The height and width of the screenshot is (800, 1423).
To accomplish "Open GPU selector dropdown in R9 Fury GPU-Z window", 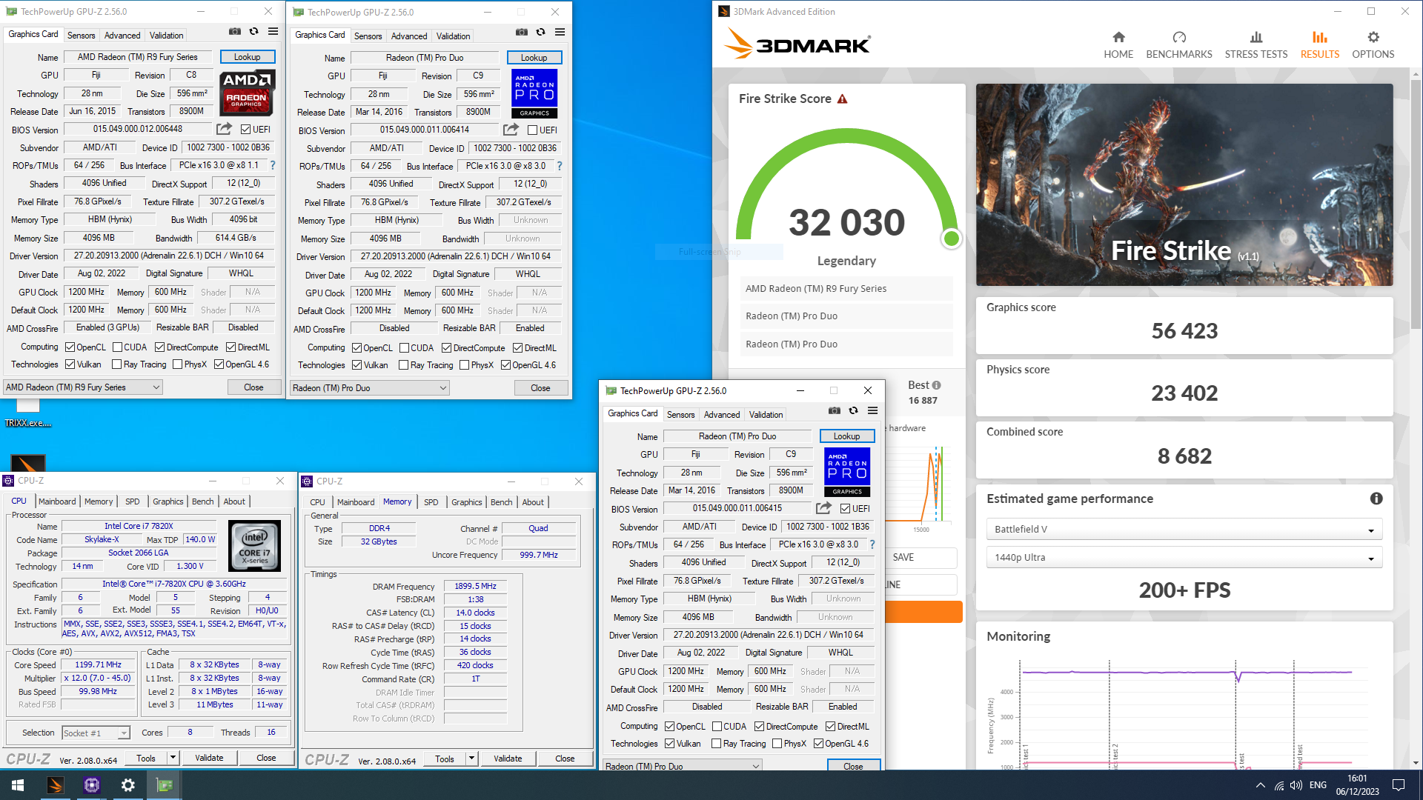I will 82,387.
